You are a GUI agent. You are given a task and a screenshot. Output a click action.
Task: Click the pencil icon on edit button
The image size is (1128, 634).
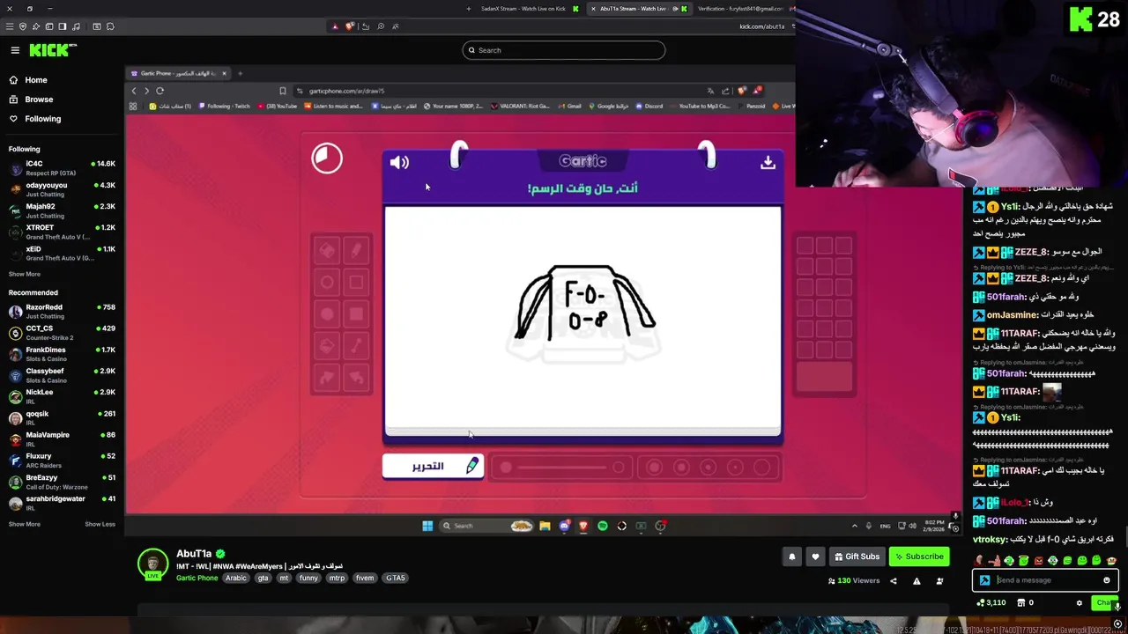pyautogui.click(x=472, y=466)
